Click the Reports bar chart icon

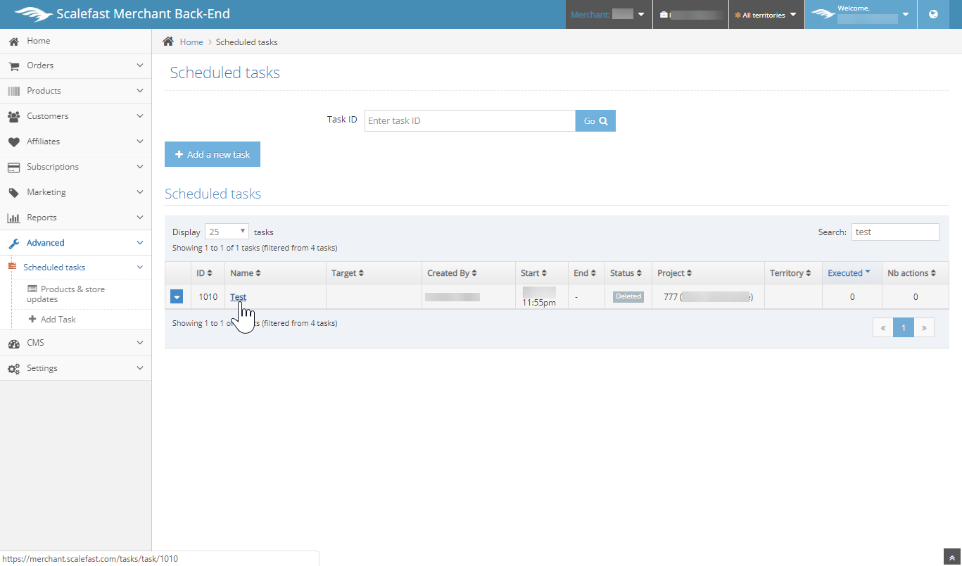click(x=13, y=218)
